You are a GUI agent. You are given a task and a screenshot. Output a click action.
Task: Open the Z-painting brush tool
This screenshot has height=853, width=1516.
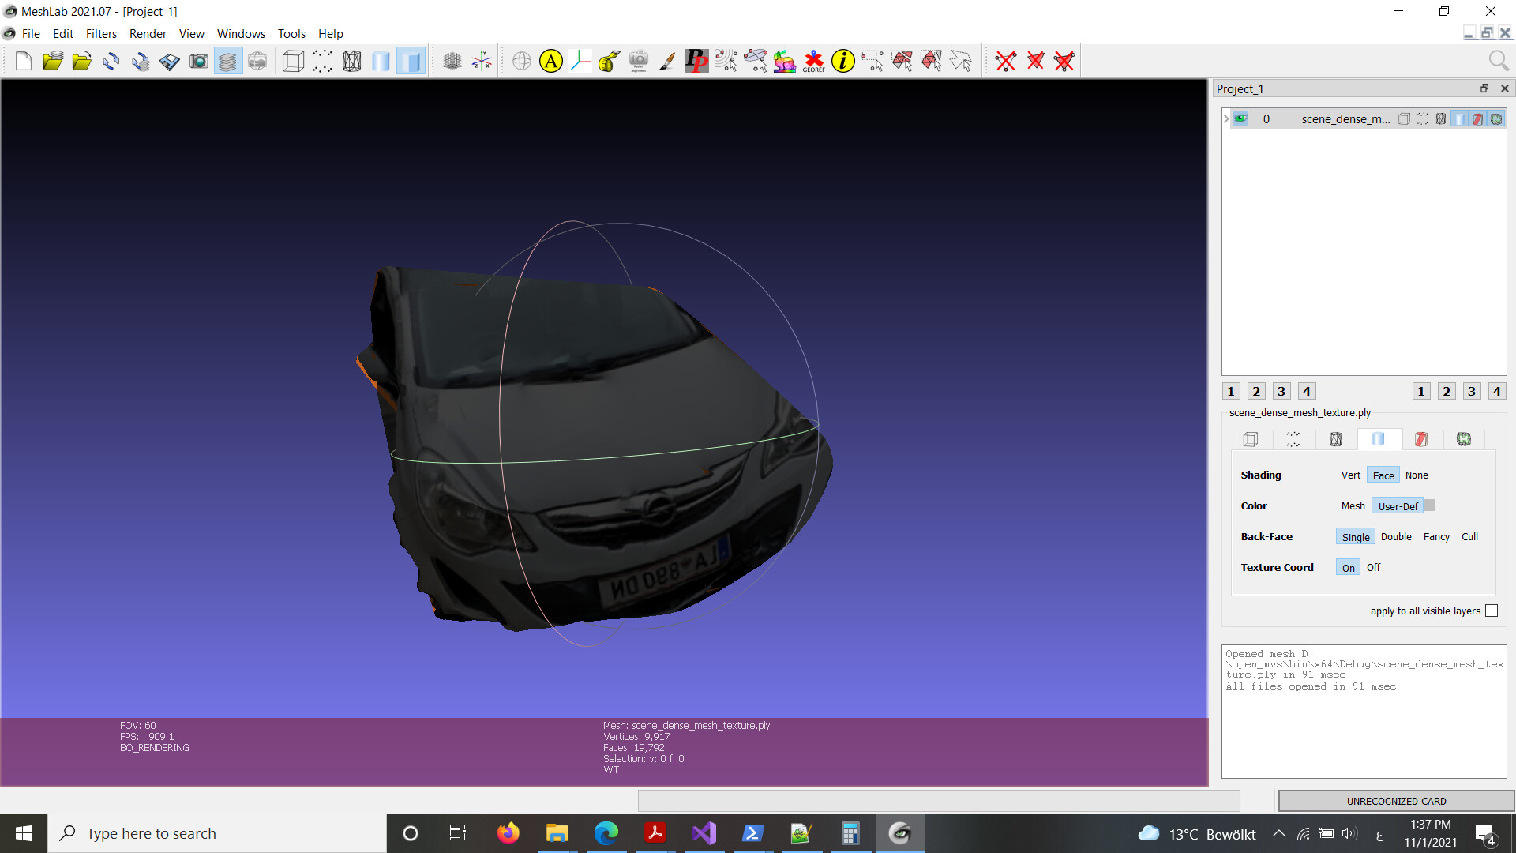667,61
